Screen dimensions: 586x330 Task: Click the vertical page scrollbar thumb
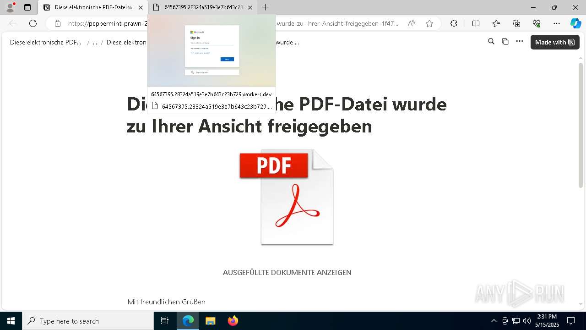(581, 125)
